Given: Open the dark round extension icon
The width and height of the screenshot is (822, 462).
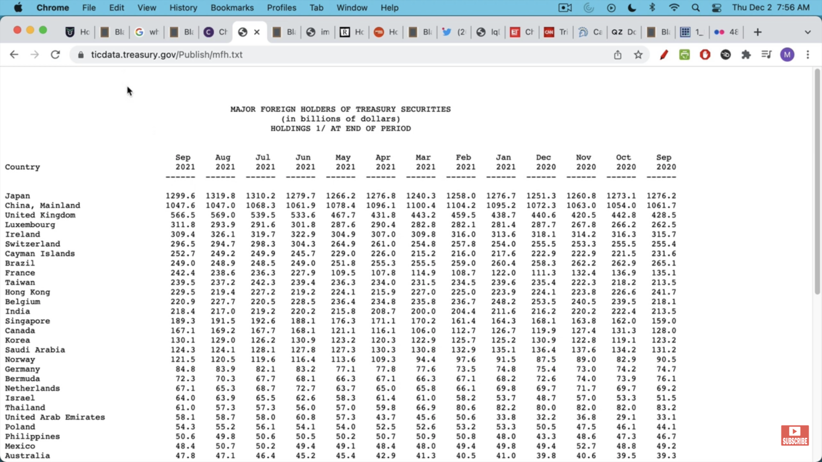Looking at the screenshot, I should point(725,54).
